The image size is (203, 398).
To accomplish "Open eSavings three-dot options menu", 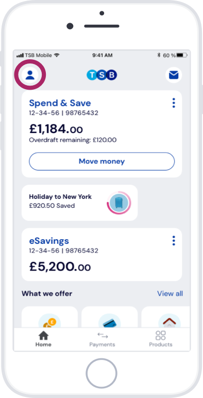I will (x=174, y=240).
